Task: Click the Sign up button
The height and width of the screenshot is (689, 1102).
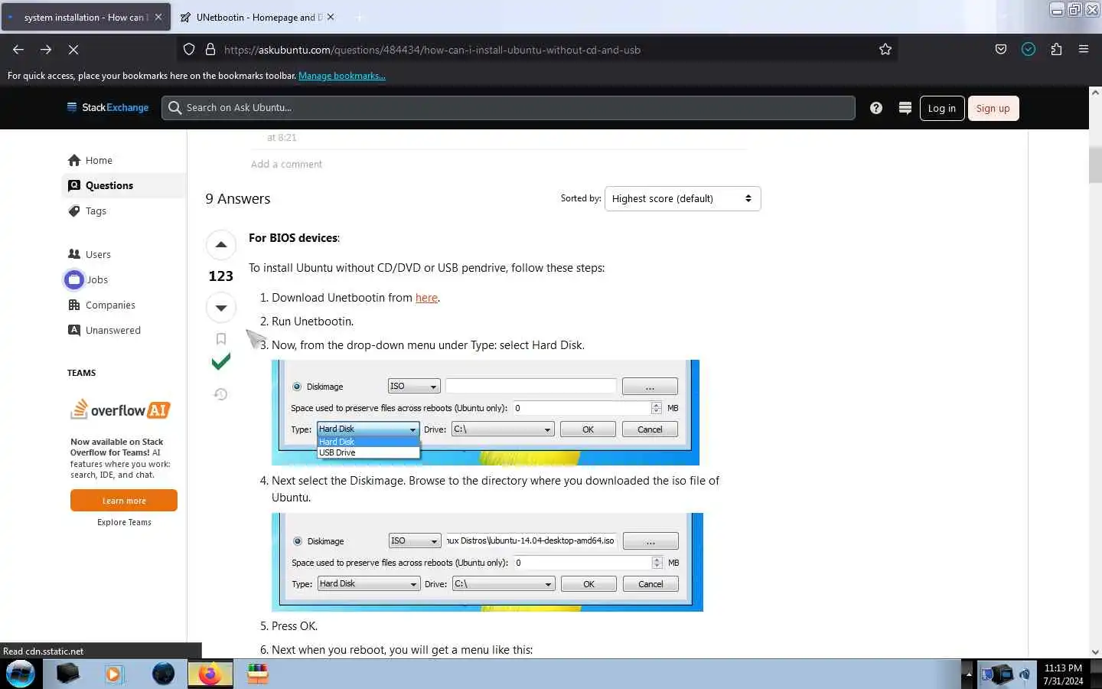Action: 993,108
